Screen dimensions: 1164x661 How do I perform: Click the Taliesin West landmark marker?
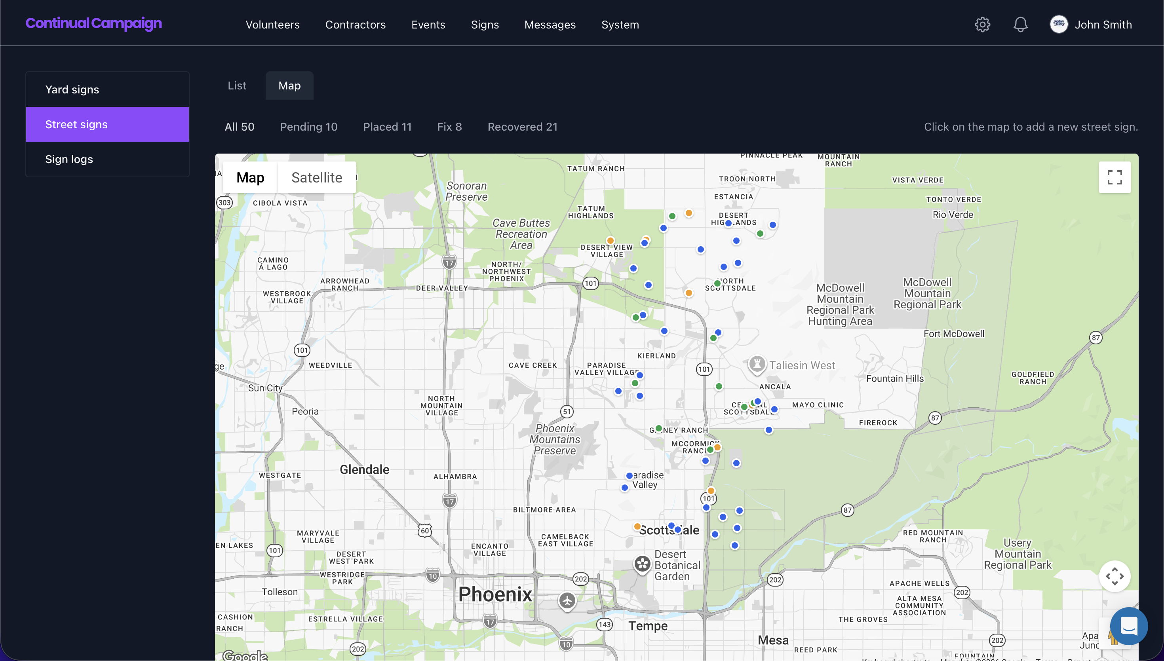[757, 364]
